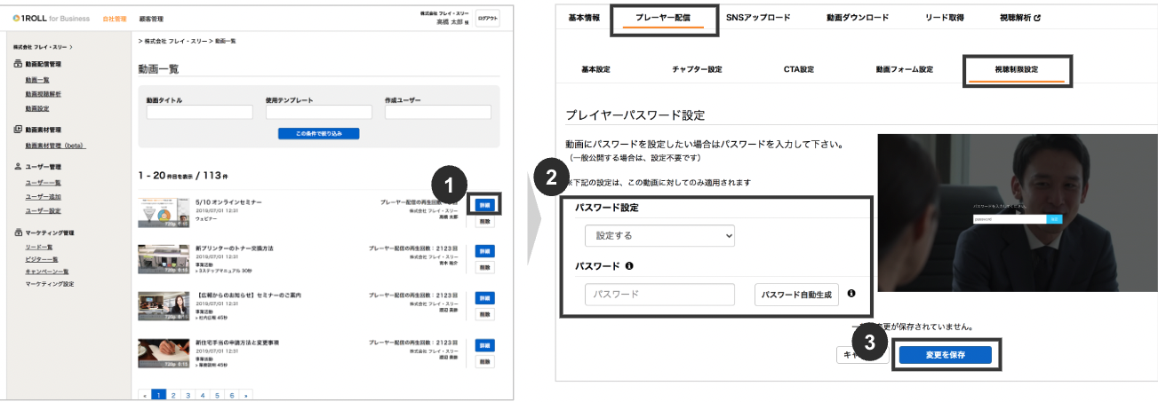Image resolution: width=1158 pixels, height=402 pixels.
Task: Click the previous page « arrow
Action: (x=145, y=394)
